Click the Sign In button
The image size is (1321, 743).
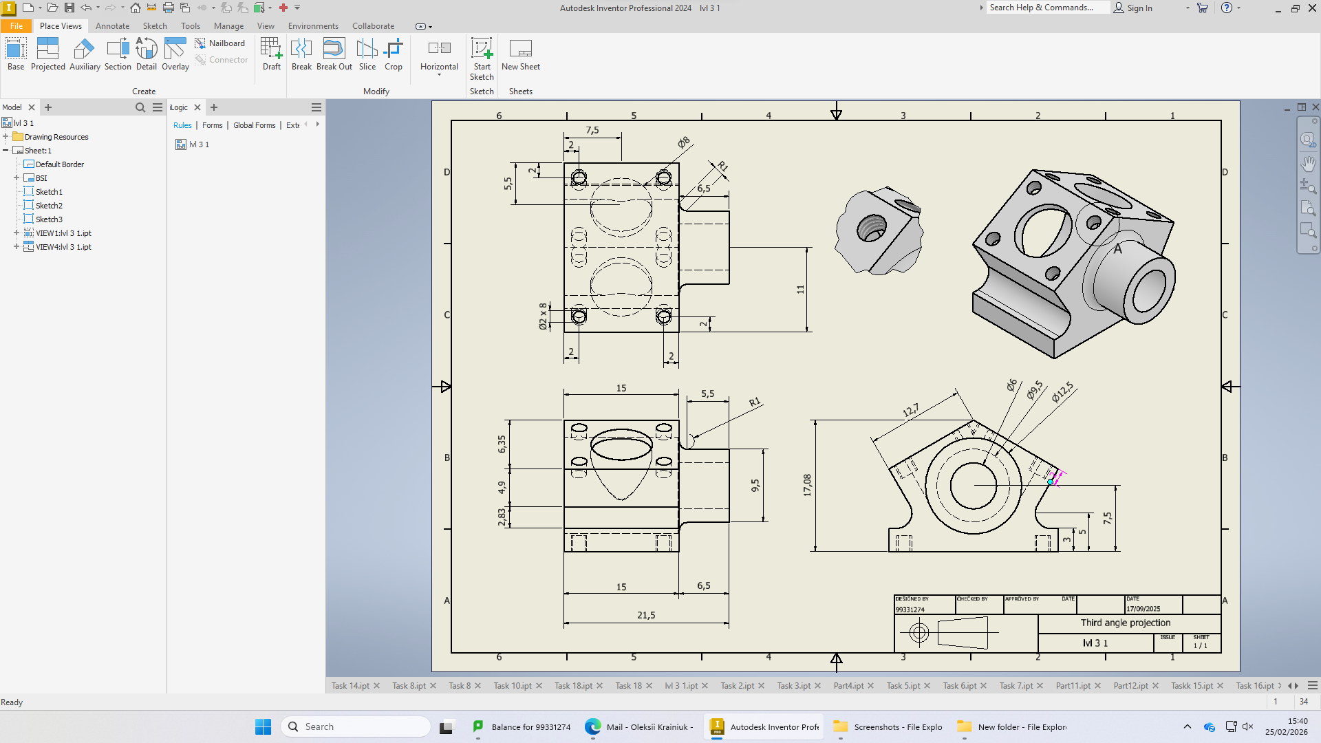[1133, 8]
